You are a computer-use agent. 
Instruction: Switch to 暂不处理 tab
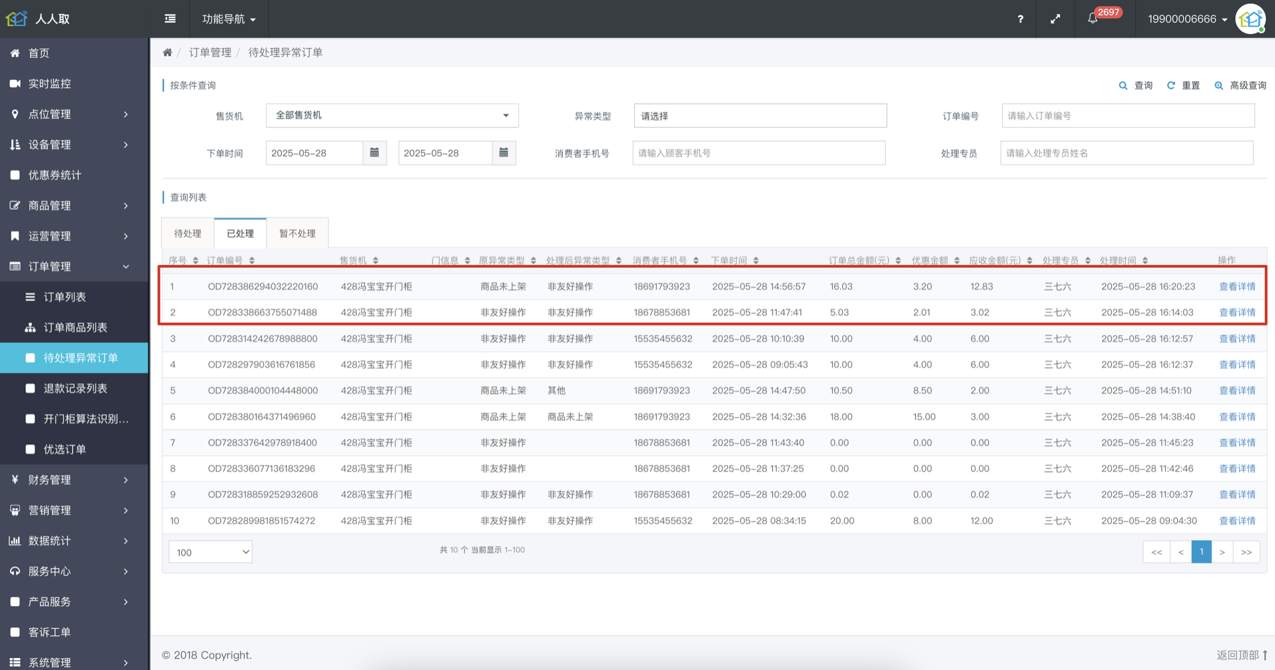[297, 234]
